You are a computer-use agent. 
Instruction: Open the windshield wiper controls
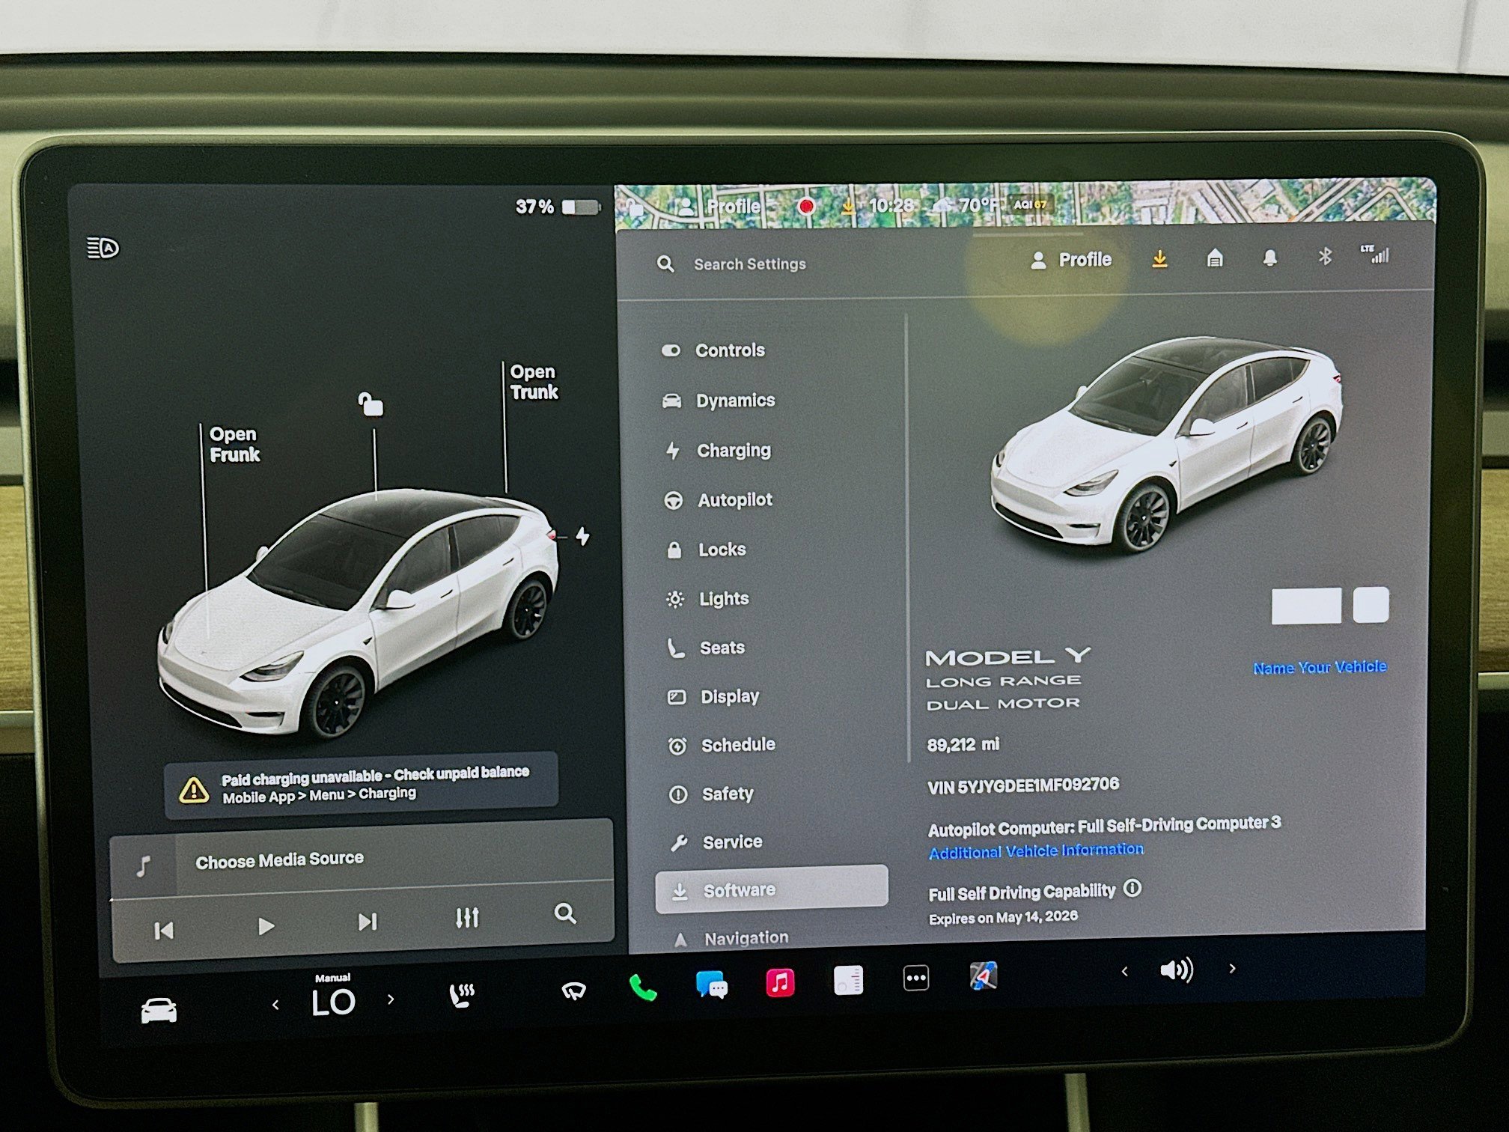573,991
